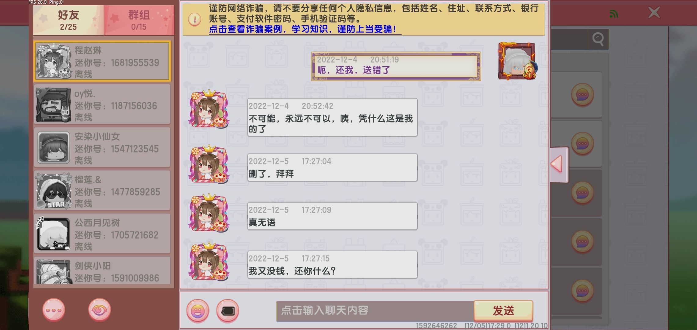Switch to the 群组 groups tab
This screenshot has height=330, width=697.
pos(139,20)
